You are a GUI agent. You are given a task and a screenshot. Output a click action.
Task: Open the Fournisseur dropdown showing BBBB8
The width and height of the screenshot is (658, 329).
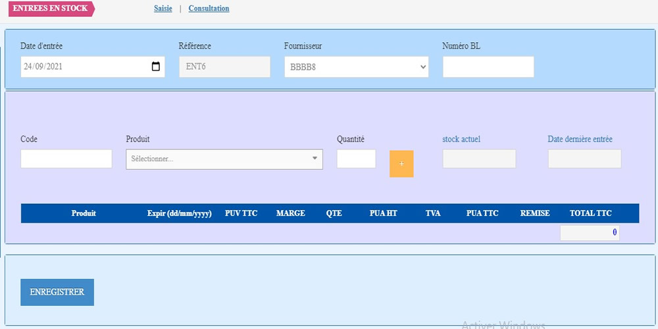pos(356,67)
